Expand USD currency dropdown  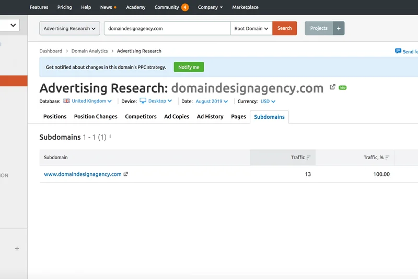coord(268,102)
